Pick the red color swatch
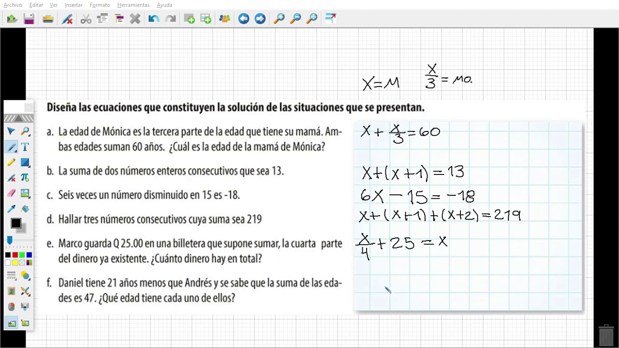Screen dimensions: 619x348 pos(15,255)
